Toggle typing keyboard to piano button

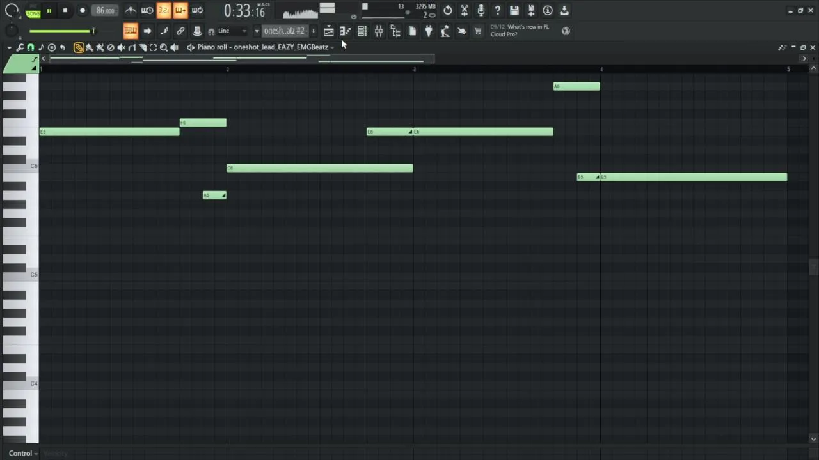pos(131,31)
